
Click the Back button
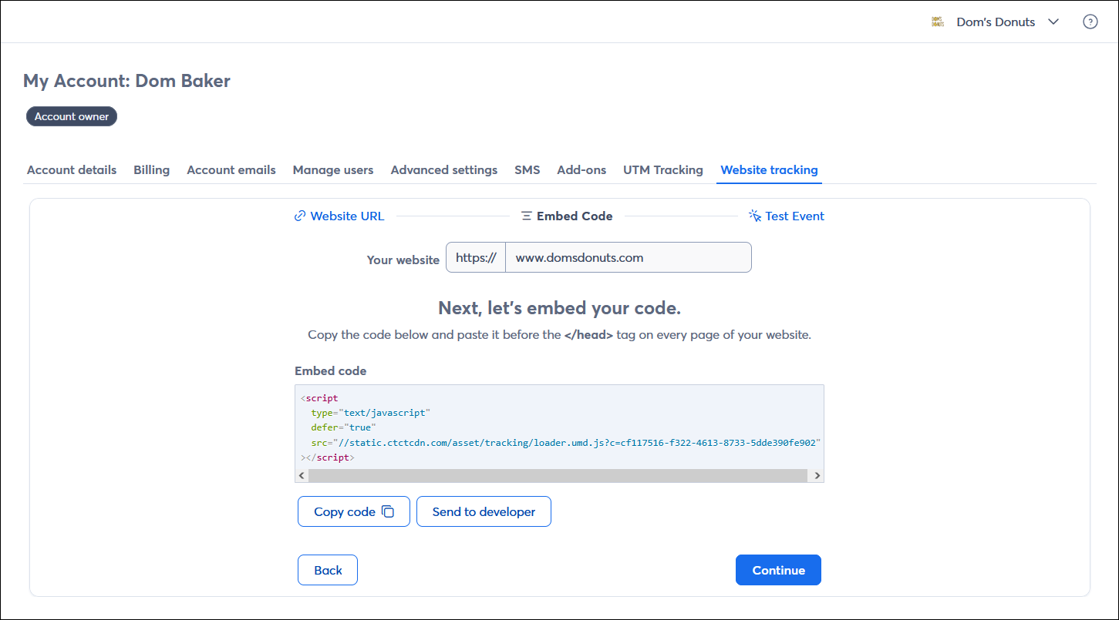click(328, 570)
